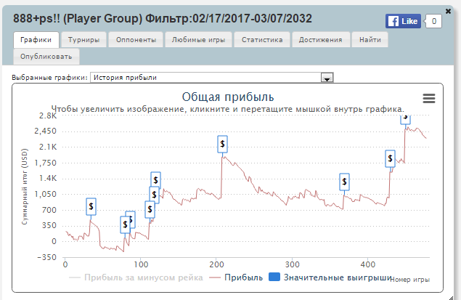This screenshot has height=300, width=461.
Task: Open the Статистика tab
Action: pos(262,40)
